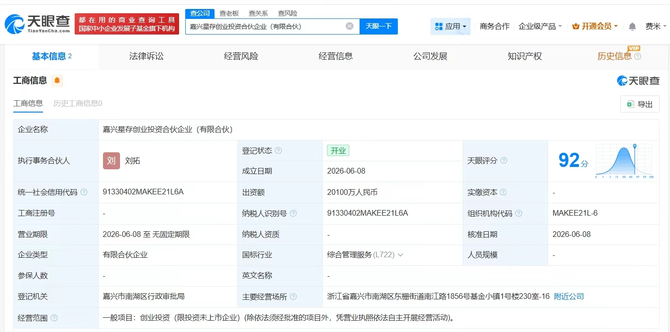Click the score distribution chart thumbnail
Image resolution: width=670 pixels, height=332 pixels.
624,161
